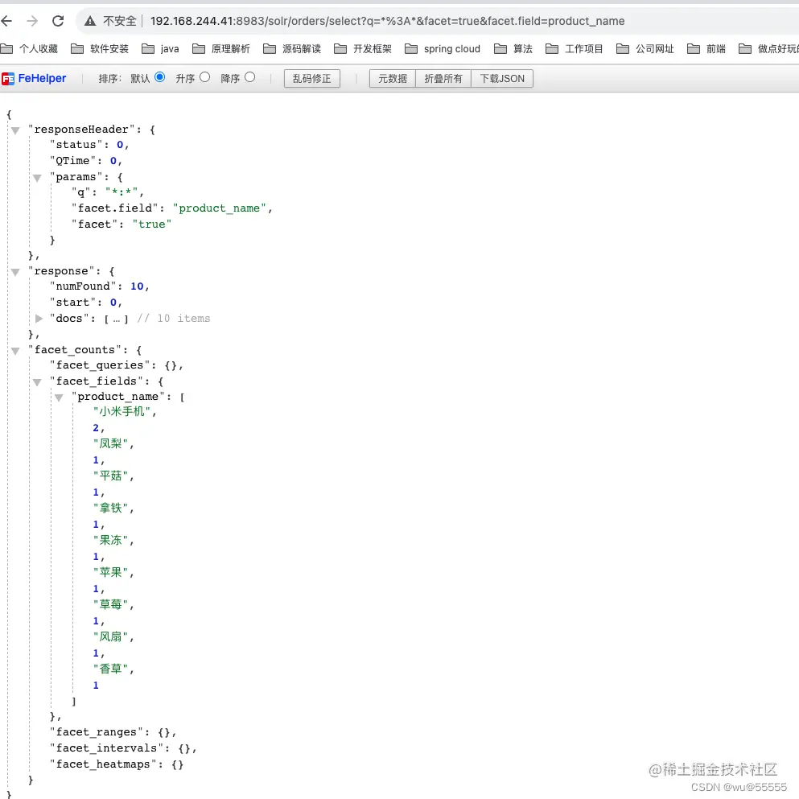Screen dimensions: 799x799
Task: Click the "拿铁" value
Action: click(x=110, y=508)
